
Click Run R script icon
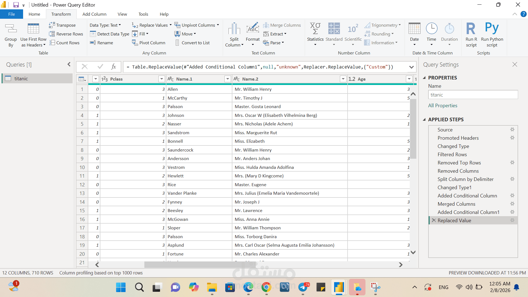471,29
